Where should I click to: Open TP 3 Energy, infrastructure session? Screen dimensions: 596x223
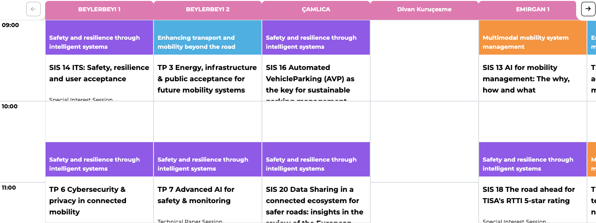tap(207, 79)
